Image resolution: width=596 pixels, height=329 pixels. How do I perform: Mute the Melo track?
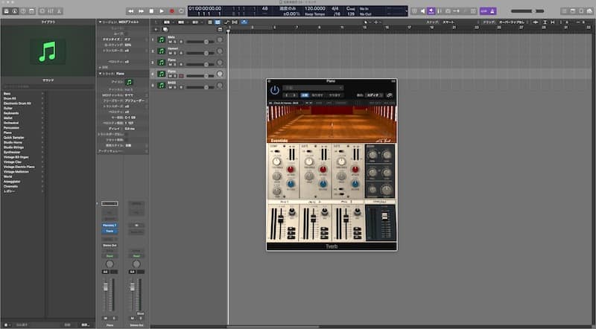click(x=171, y=42)
